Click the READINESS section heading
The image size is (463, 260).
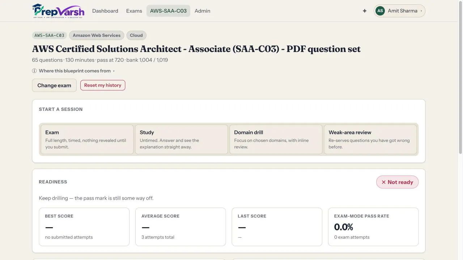(x=53, y=182)
